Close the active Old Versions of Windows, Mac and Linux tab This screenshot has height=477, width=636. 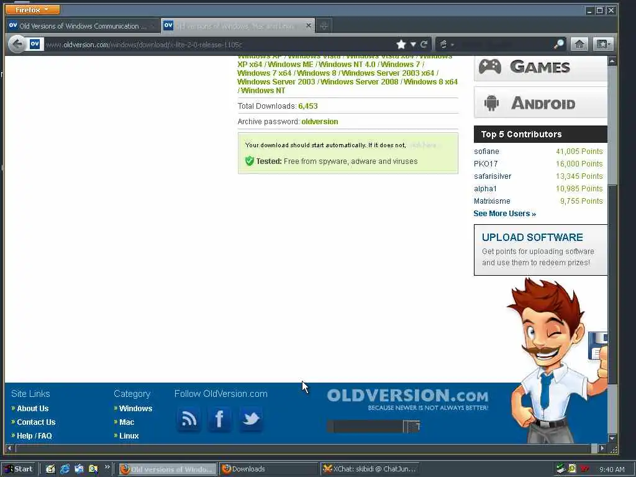tap(308, 25)
